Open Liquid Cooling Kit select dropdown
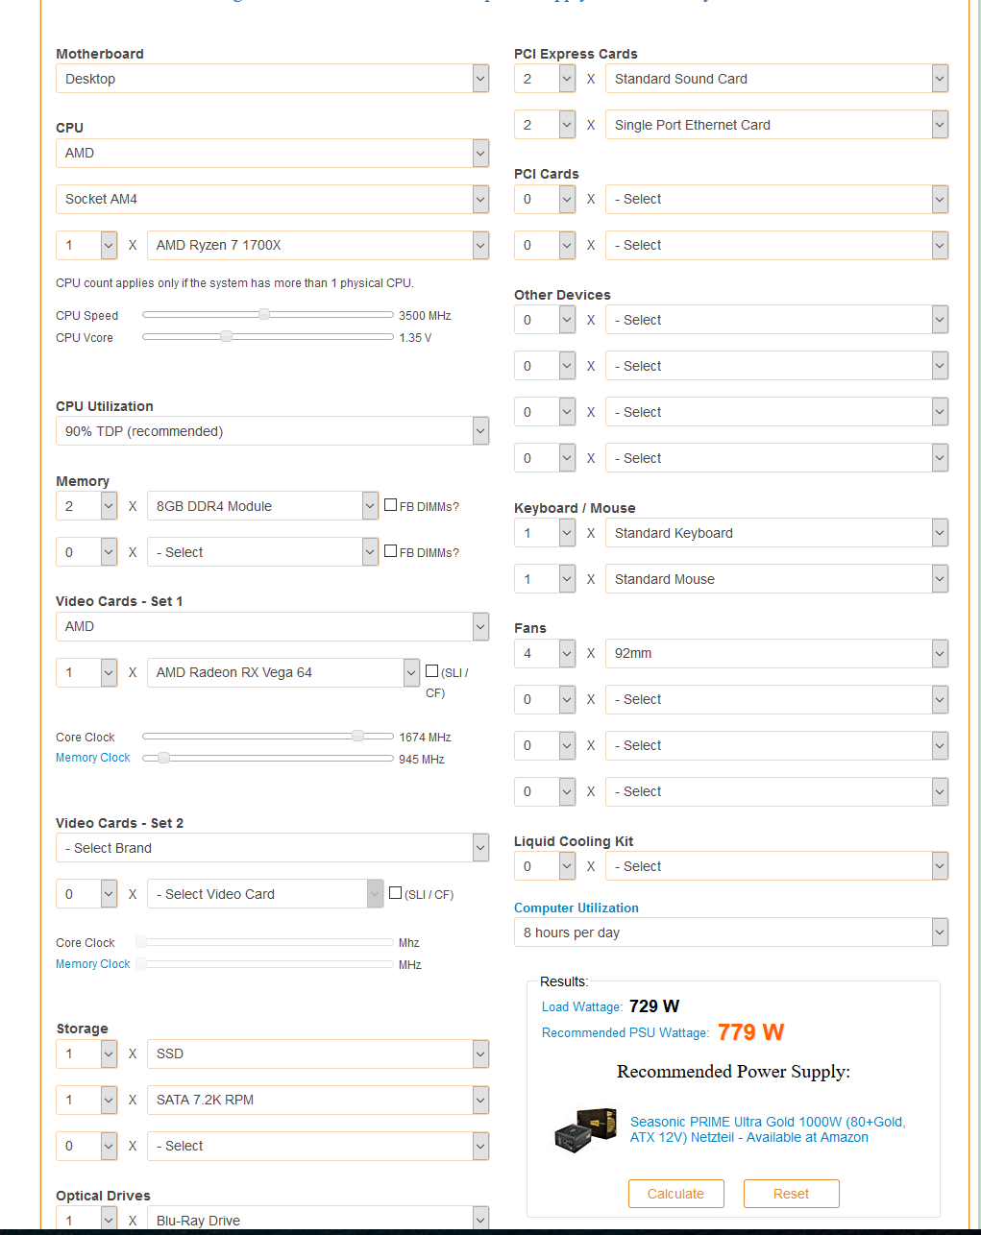Screen dimensions: 981x1235 click(776, 866)
